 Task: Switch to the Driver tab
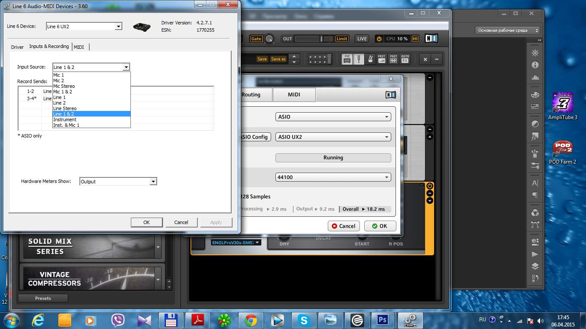click(17, 47)
